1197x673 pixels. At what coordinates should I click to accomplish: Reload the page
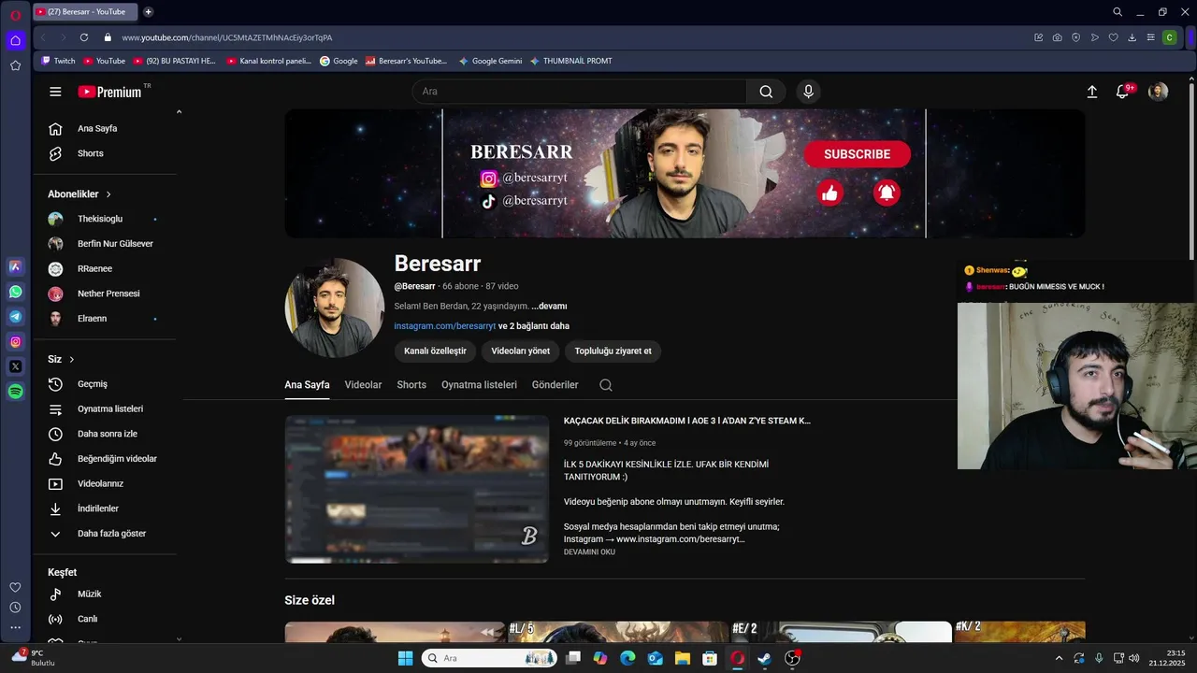pos(84,37)
